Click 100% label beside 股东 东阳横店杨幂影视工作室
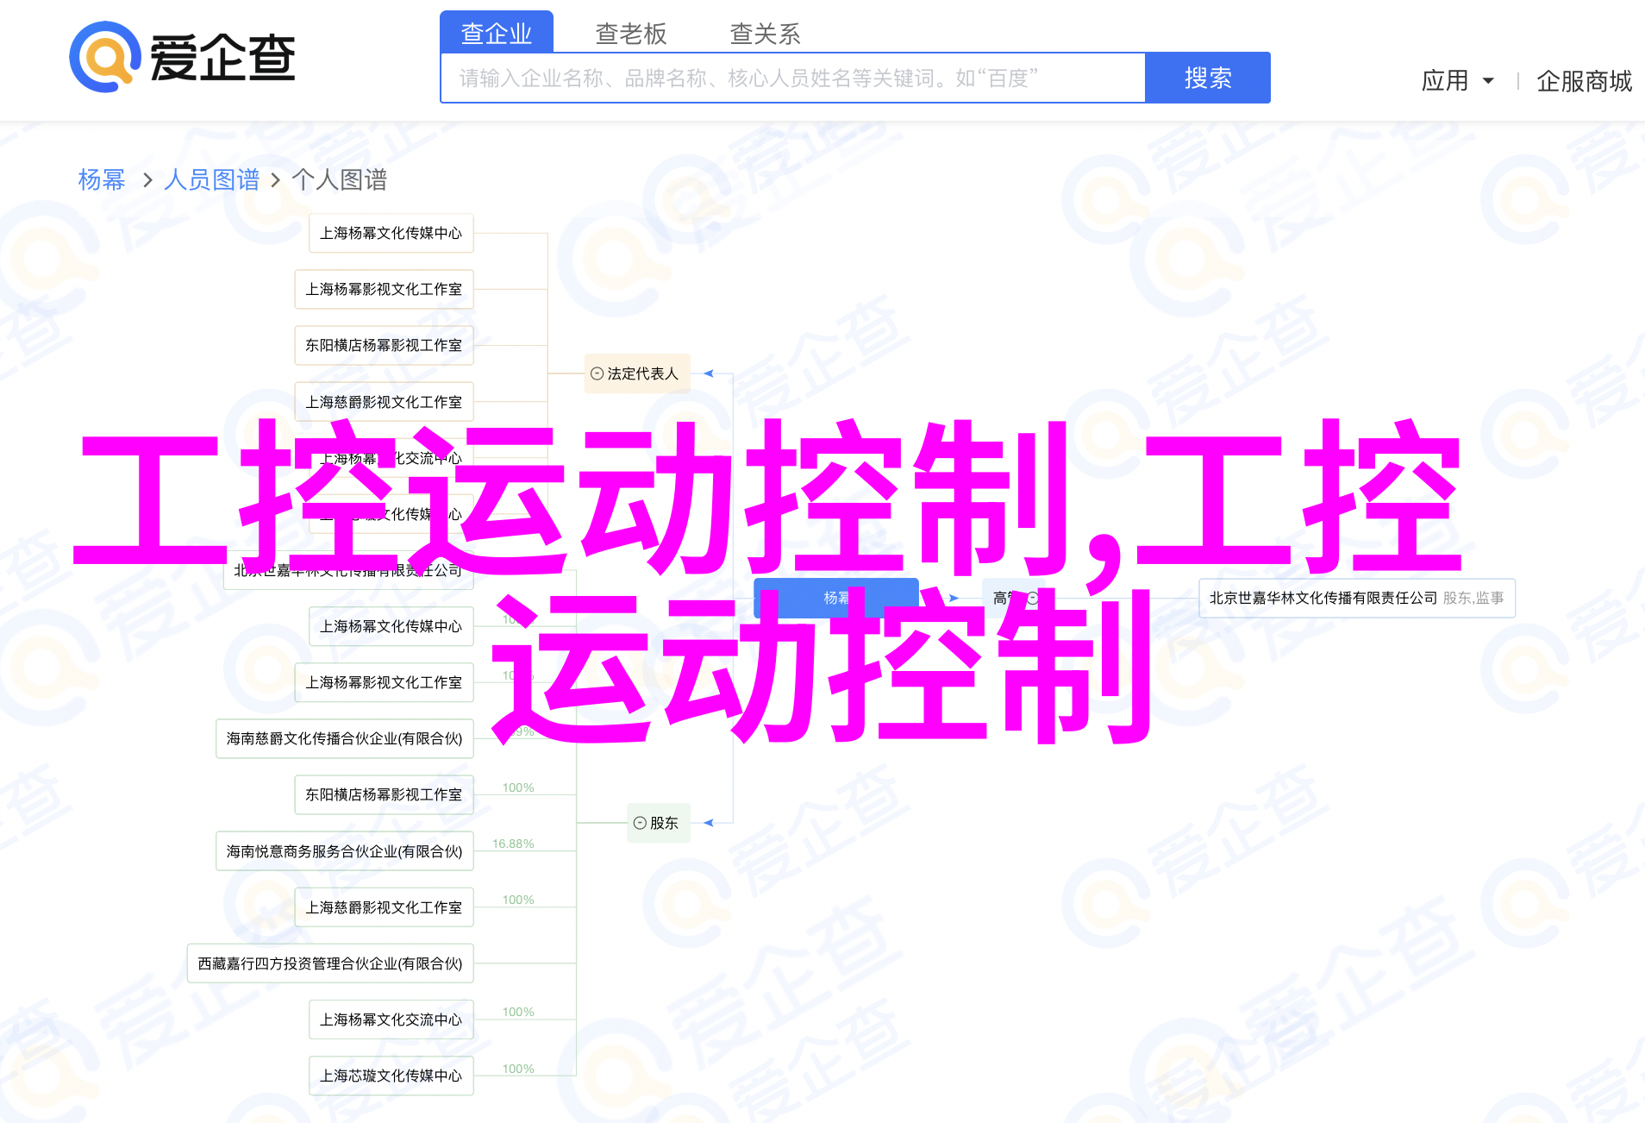1645x1123 pixels. [x=518, y=787]
